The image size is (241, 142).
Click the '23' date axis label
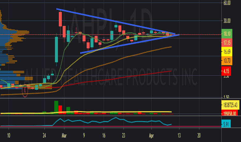tap(124, 136)
